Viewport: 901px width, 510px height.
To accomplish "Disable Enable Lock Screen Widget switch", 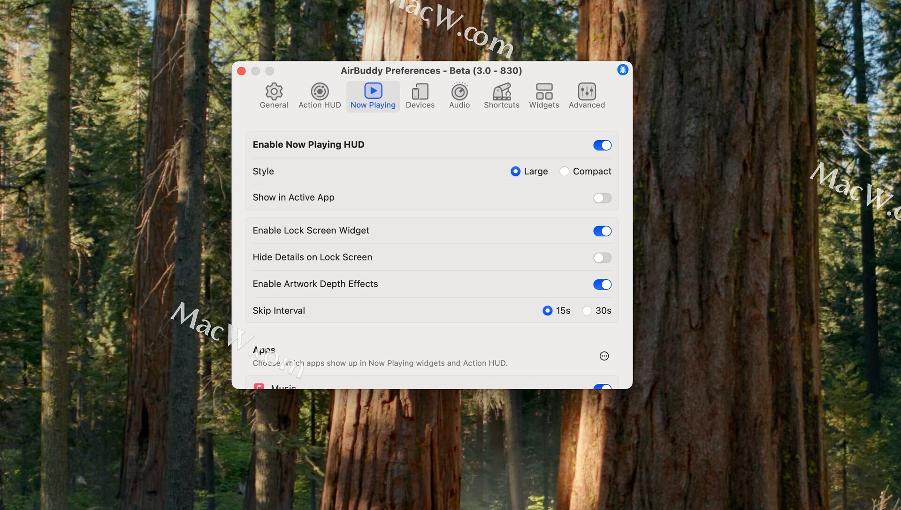I will coord(602,231).
